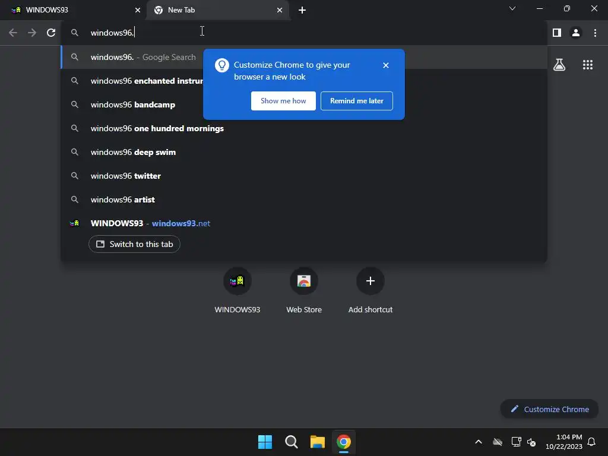
Task: Open the notifications bell icon
Action: (591, 442)
